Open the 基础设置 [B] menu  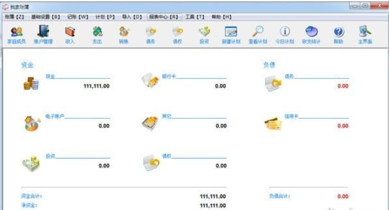[45, 17]
